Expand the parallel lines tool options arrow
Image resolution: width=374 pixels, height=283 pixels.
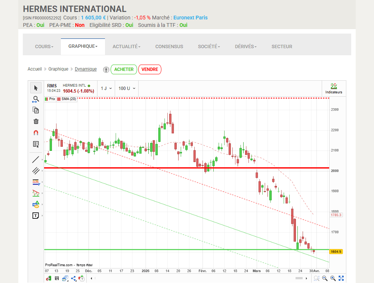42,171
